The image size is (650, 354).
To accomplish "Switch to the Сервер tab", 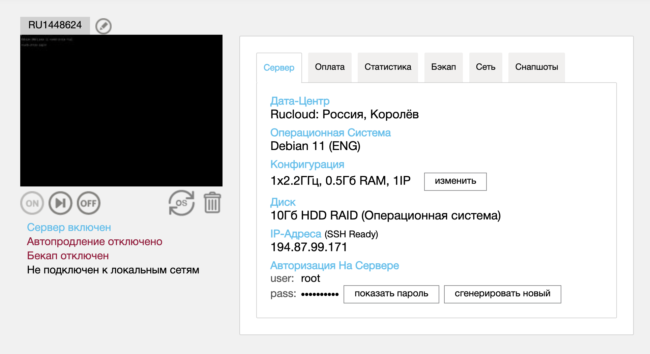I will [279, 67].
